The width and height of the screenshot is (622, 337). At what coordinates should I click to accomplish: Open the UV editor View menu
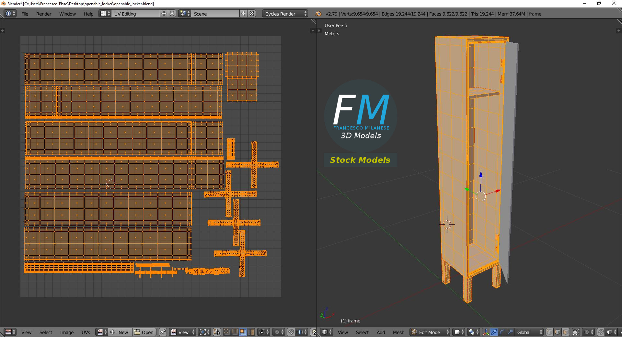coord(26,332)
